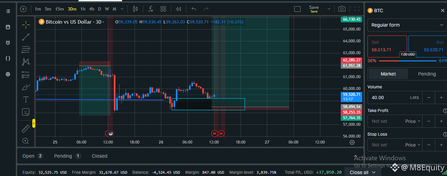
Task: Open the alarm clock alerts icon
Action: click(8, 43)
